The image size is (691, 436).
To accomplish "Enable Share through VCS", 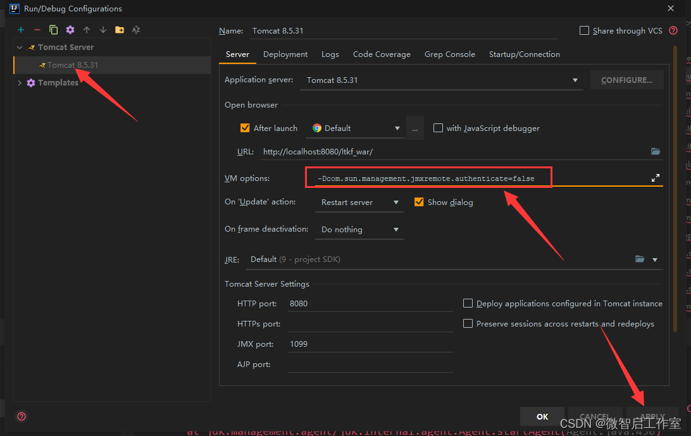I will [584, 30].
